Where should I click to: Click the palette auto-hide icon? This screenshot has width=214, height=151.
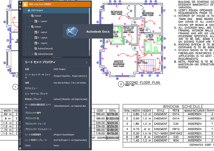click(20, 6)
